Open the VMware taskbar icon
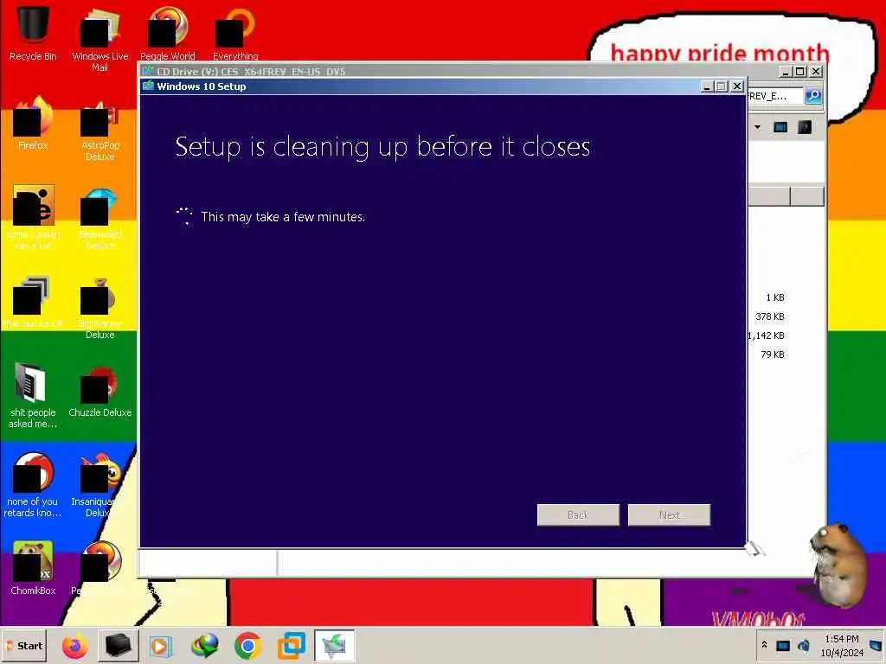 [292, 646]
